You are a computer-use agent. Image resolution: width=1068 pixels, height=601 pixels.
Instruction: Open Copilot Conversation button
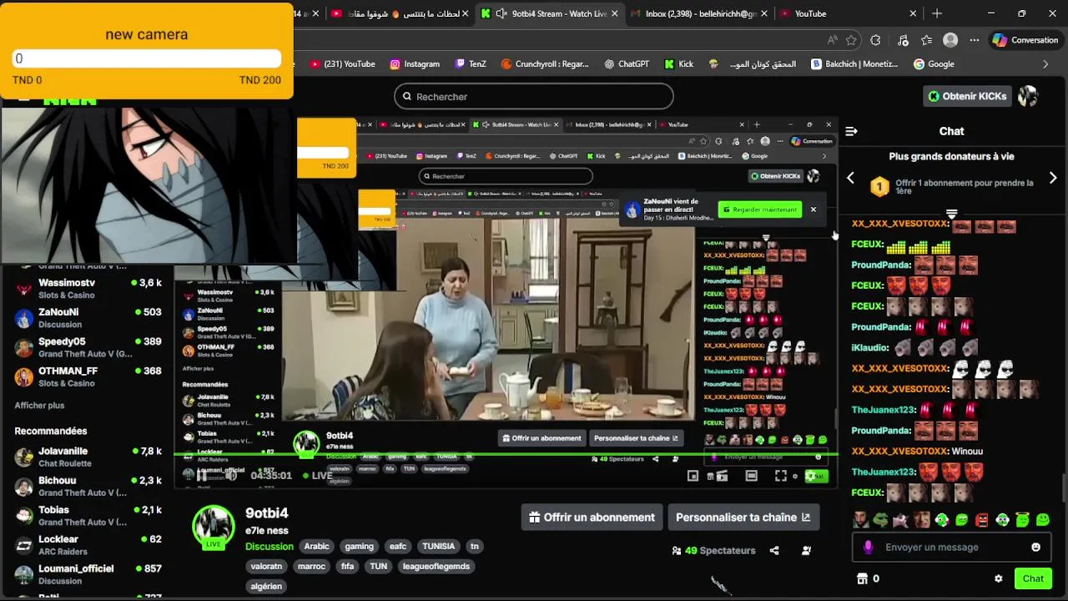(x=1025, y=40)
